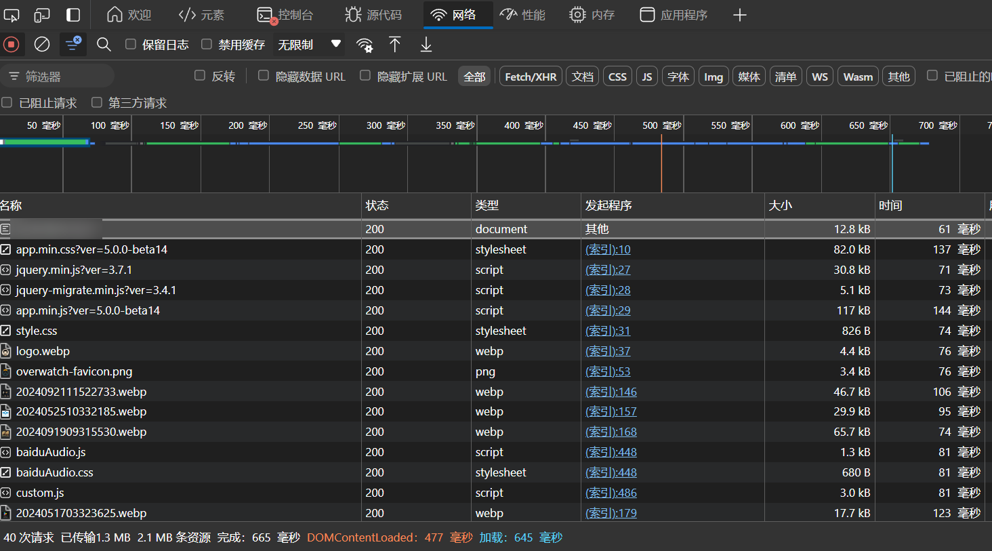Add a new tool tab with plus
The width and height of the screenshot is (992, 551).
[740, 15]
